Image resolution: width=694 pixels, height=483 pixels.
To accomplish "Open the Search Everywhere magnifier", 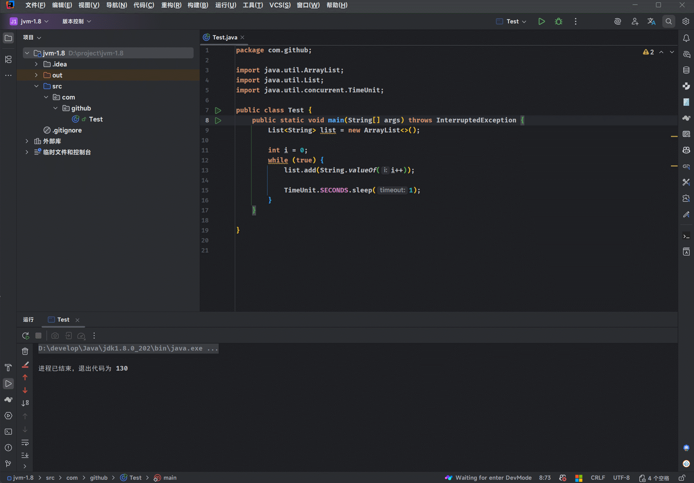I will 669,21.
